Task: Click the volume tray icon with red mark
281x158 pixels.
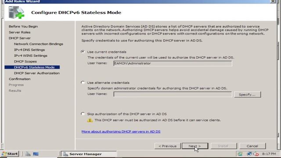Action: click(256, 154)
